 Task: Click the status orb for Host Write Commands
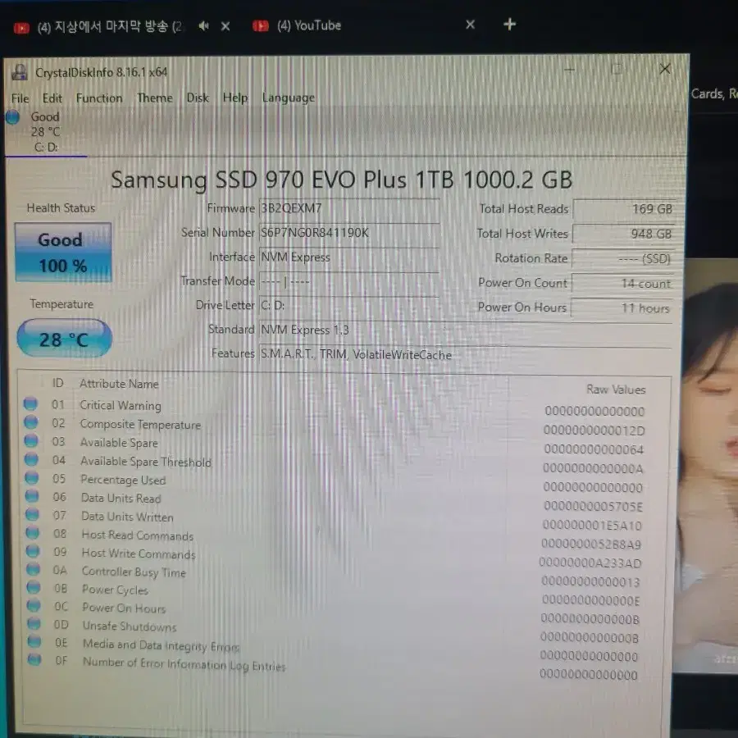coord(33,551)
